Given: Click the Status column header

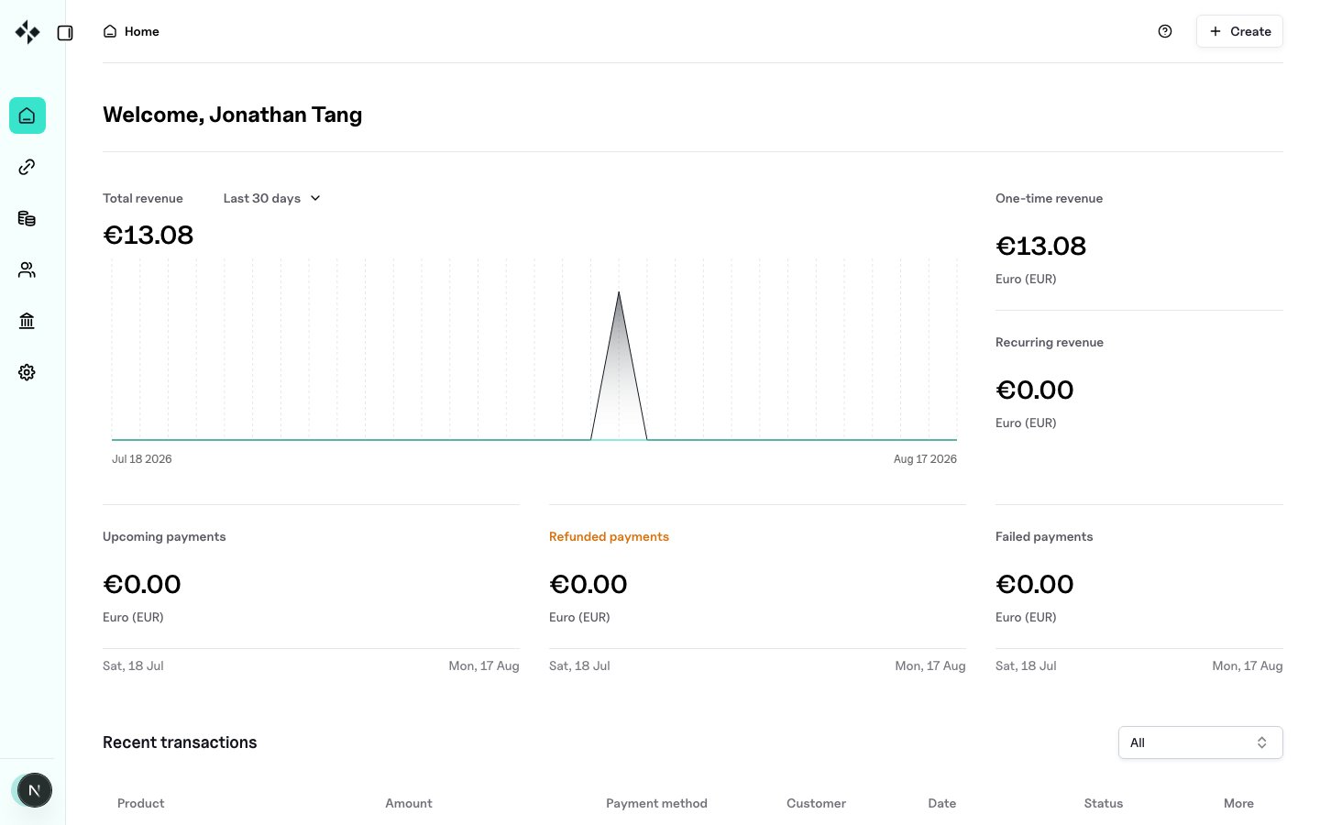Looking at the screenshot, I should [x=1104, y=804].
